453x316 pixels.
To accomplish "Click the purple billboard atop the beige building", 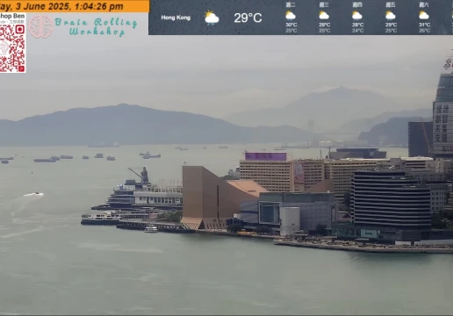I will point(266,156).
